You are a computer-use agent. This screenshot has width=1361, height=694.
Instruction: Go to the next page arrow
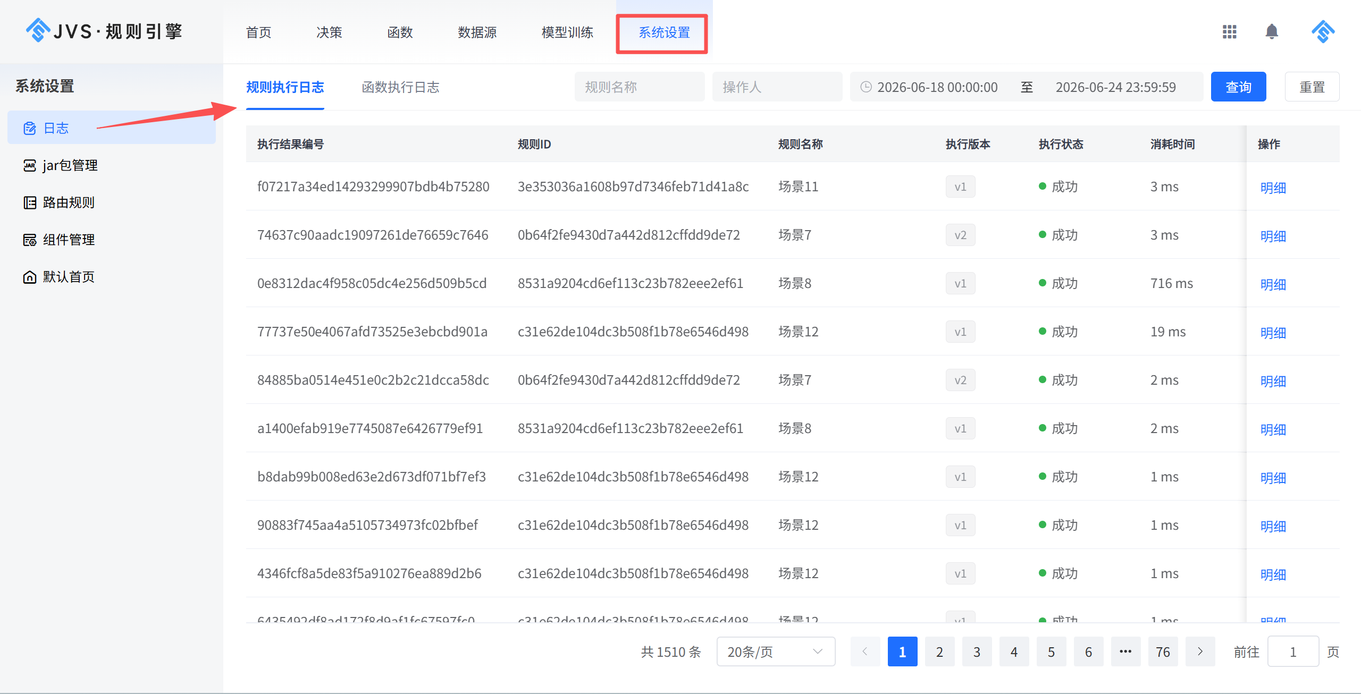tap(1200, 651)
